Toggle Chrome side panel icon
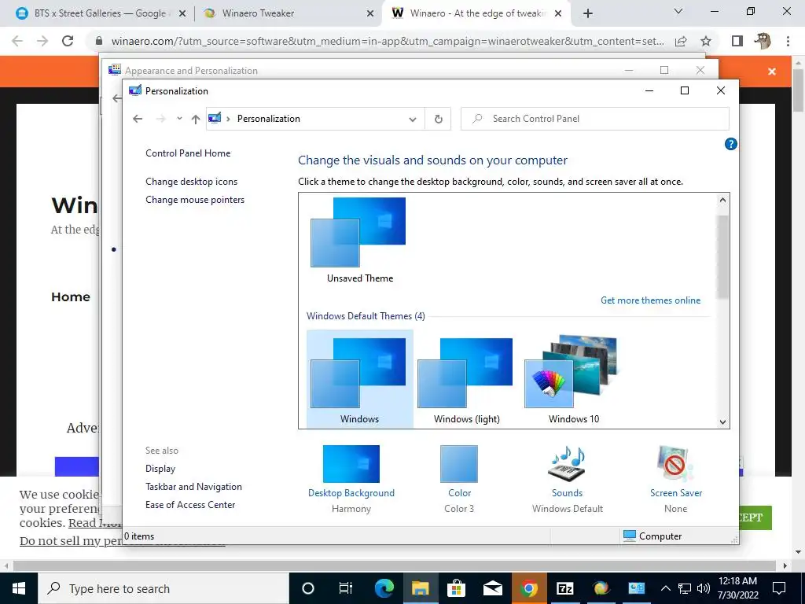Image resolution: width=805 pixels, height=604 pixels. (x=737, y=41)
